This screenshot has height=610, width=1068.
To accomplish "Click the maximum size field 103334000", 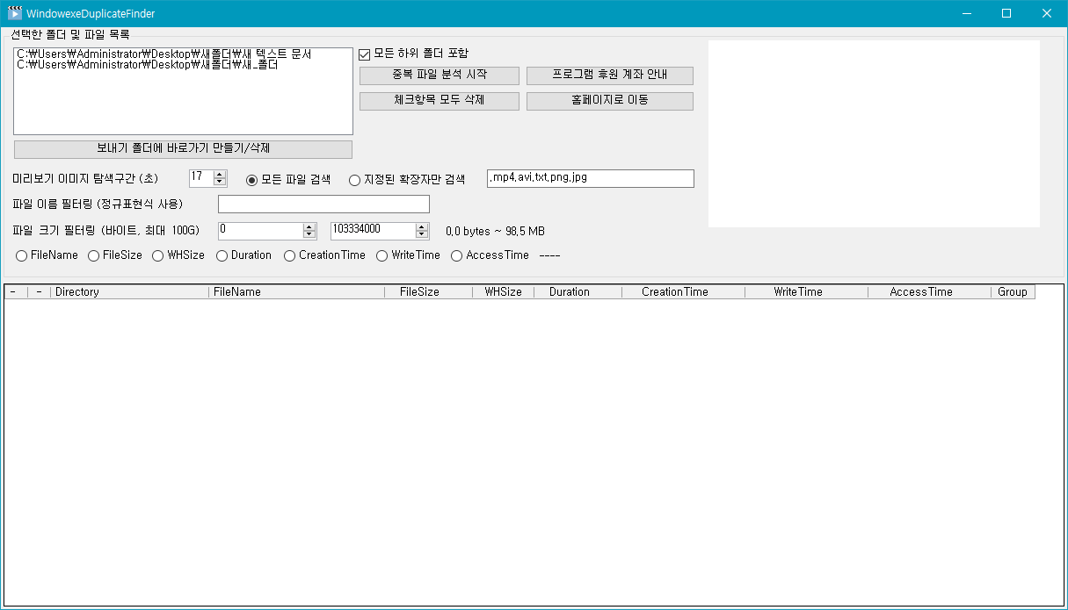I will pyautogui.click(x=373, y=230).
